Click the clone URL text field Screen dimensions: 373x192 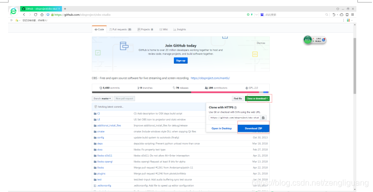[235, 118]
